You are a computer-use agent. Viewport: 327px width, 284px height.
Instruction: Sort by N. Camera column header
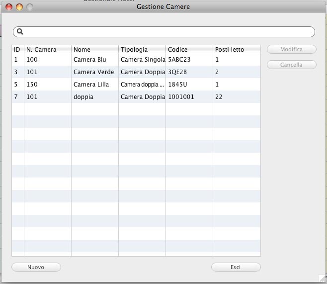click(48, 49)
